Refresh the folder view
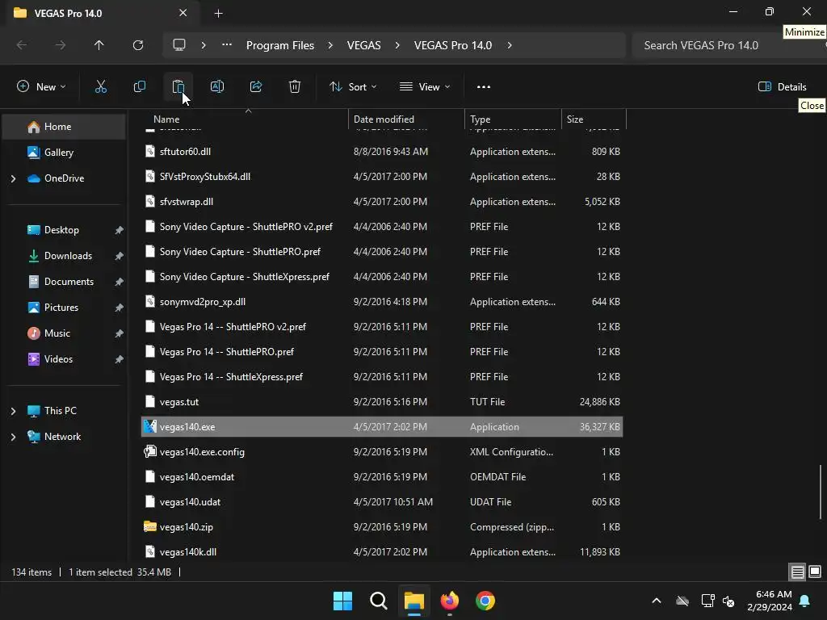 [137, 45]
